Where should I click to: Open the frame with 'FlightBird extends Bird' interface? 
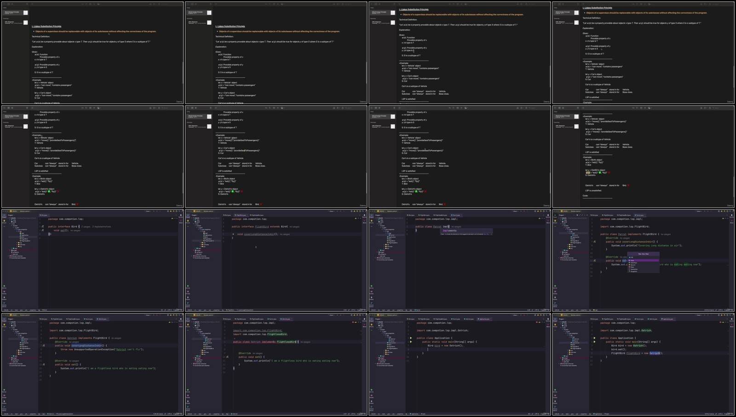pyautogui.click(x=276, y=261)
